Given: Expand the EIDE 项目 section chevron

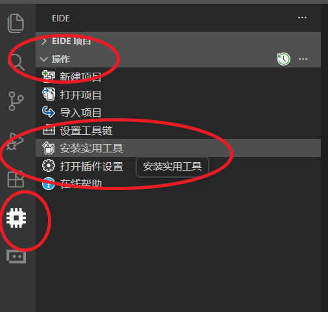Looking at the screenshot, I should (44, 42).
